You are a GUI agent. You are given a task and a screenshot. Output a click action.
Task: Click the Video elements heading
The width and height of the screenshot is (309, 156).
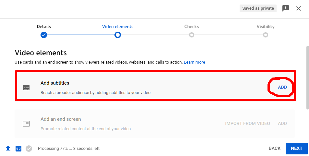pyautogui.click(x=41, y=53)
